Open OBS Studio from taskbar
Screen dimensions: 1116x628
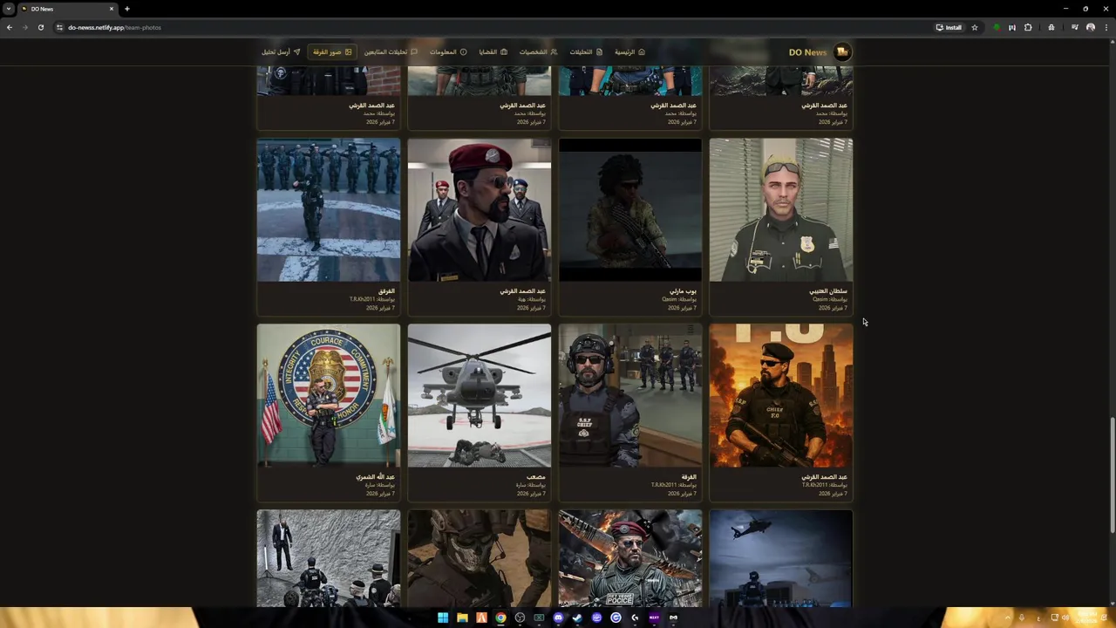tap(520, 618)
